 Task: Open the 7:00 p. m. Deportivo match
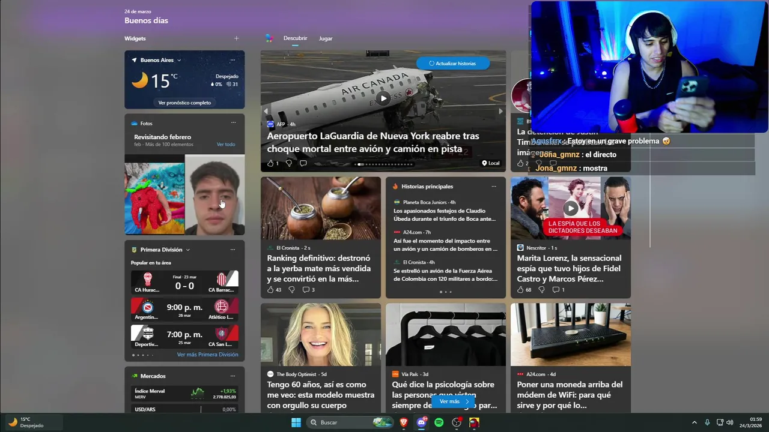(184, 337)
